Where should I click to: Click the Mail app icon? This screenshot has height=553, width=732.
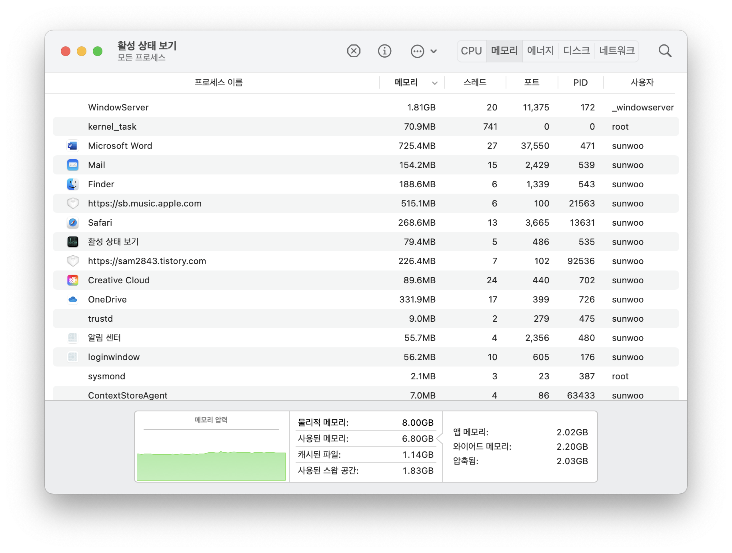[x=72, y=165]
